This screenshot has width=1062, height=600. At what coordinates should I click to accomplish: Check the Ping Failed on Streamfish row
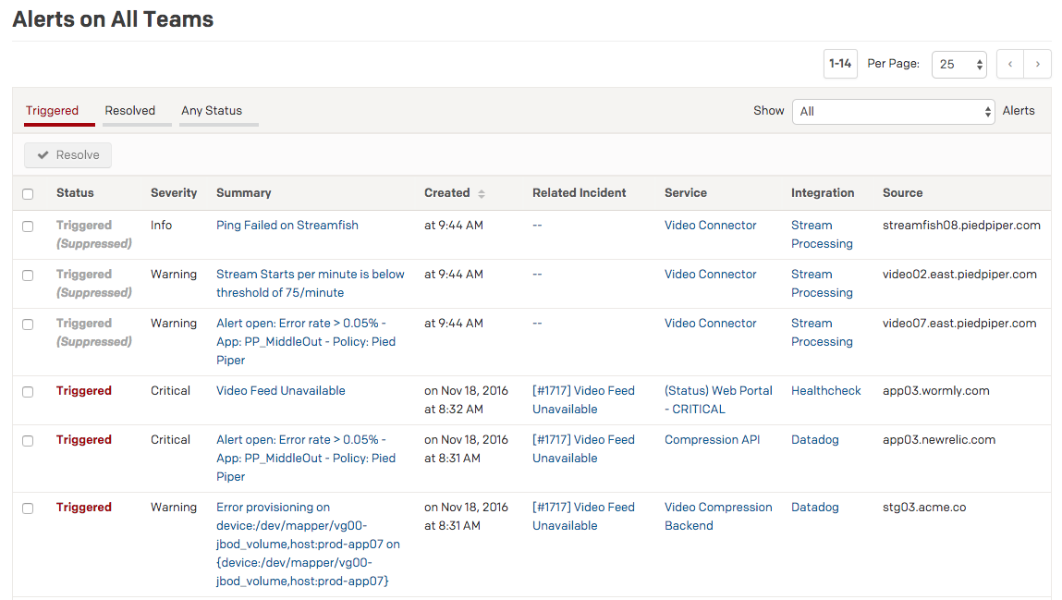[28, 227]
